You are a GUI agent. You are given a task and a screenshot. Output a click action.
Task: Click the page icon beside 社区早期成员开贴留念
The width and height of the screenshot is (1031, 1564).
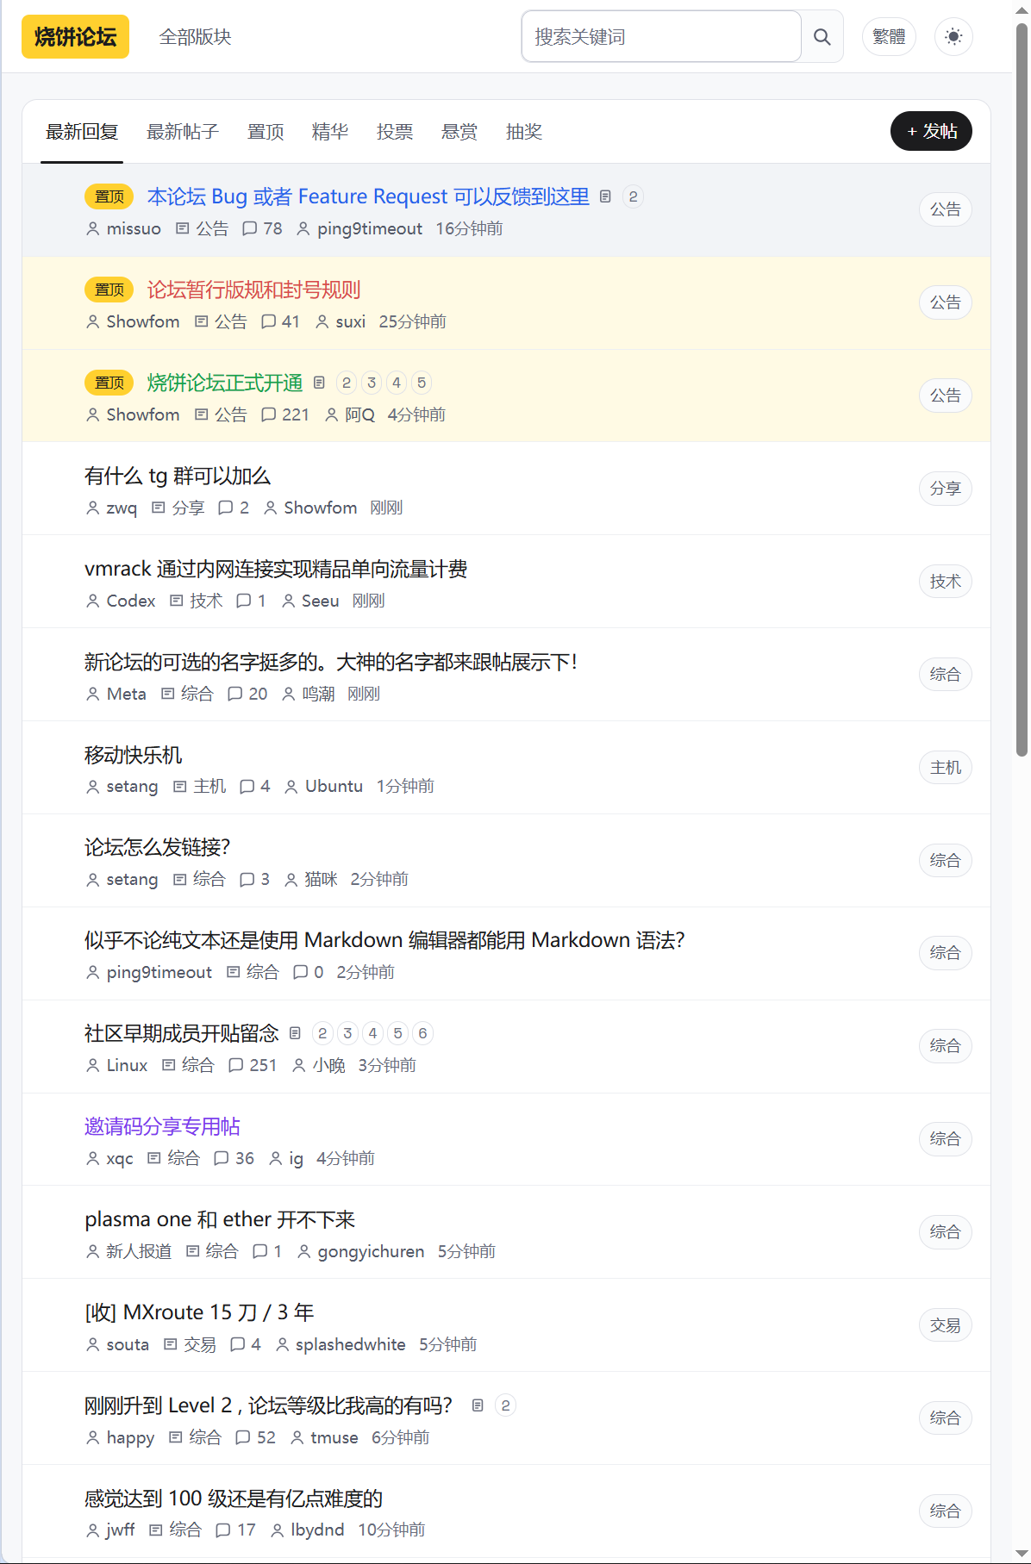point(295,1033)
